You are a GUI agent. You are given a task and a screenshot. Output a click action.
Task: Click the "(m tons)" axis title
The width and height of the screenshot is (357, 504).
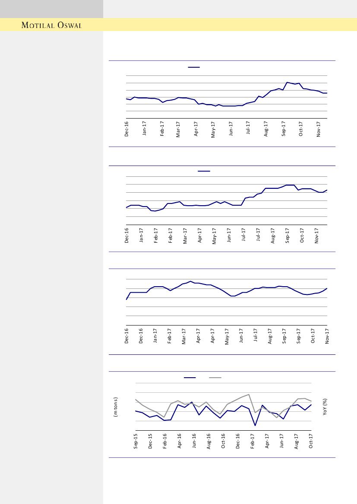[116, 407]
